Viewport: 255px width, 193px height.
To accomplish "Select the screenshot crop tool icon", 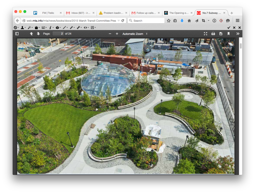I will [x=203, y=21].
